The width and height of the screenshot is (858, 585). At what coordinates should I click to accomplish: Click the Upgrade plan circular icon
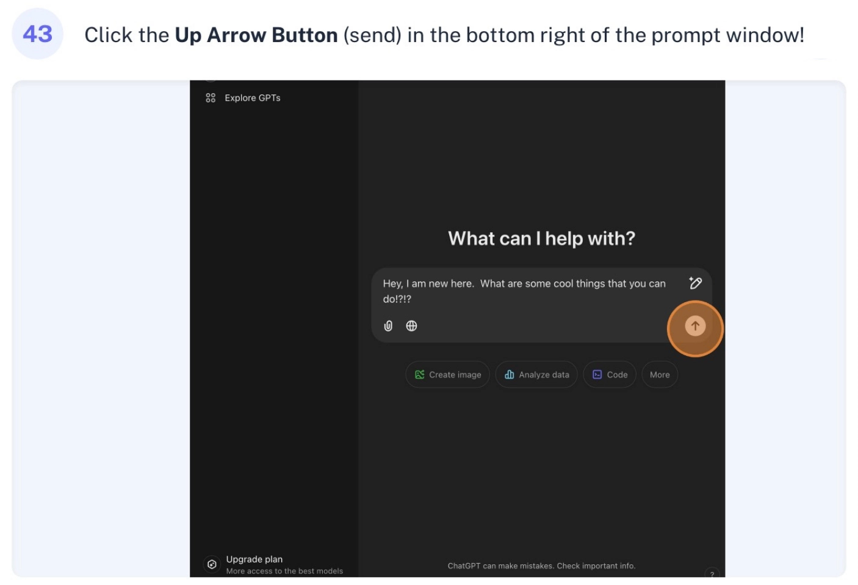pos(212,564)
